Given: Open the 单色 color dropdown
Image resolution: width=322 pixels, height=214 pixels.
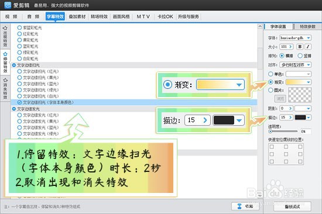Looking at the screenshot, I should (x=299, y=74).
